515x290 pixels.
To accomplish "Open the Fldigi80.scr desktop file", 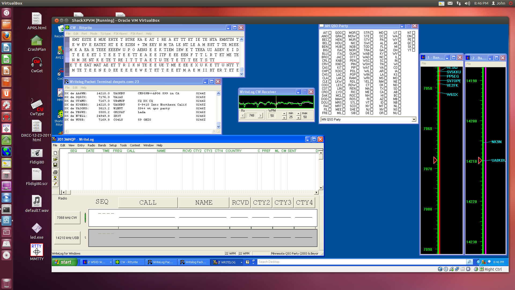I will [x=37, y=177].
